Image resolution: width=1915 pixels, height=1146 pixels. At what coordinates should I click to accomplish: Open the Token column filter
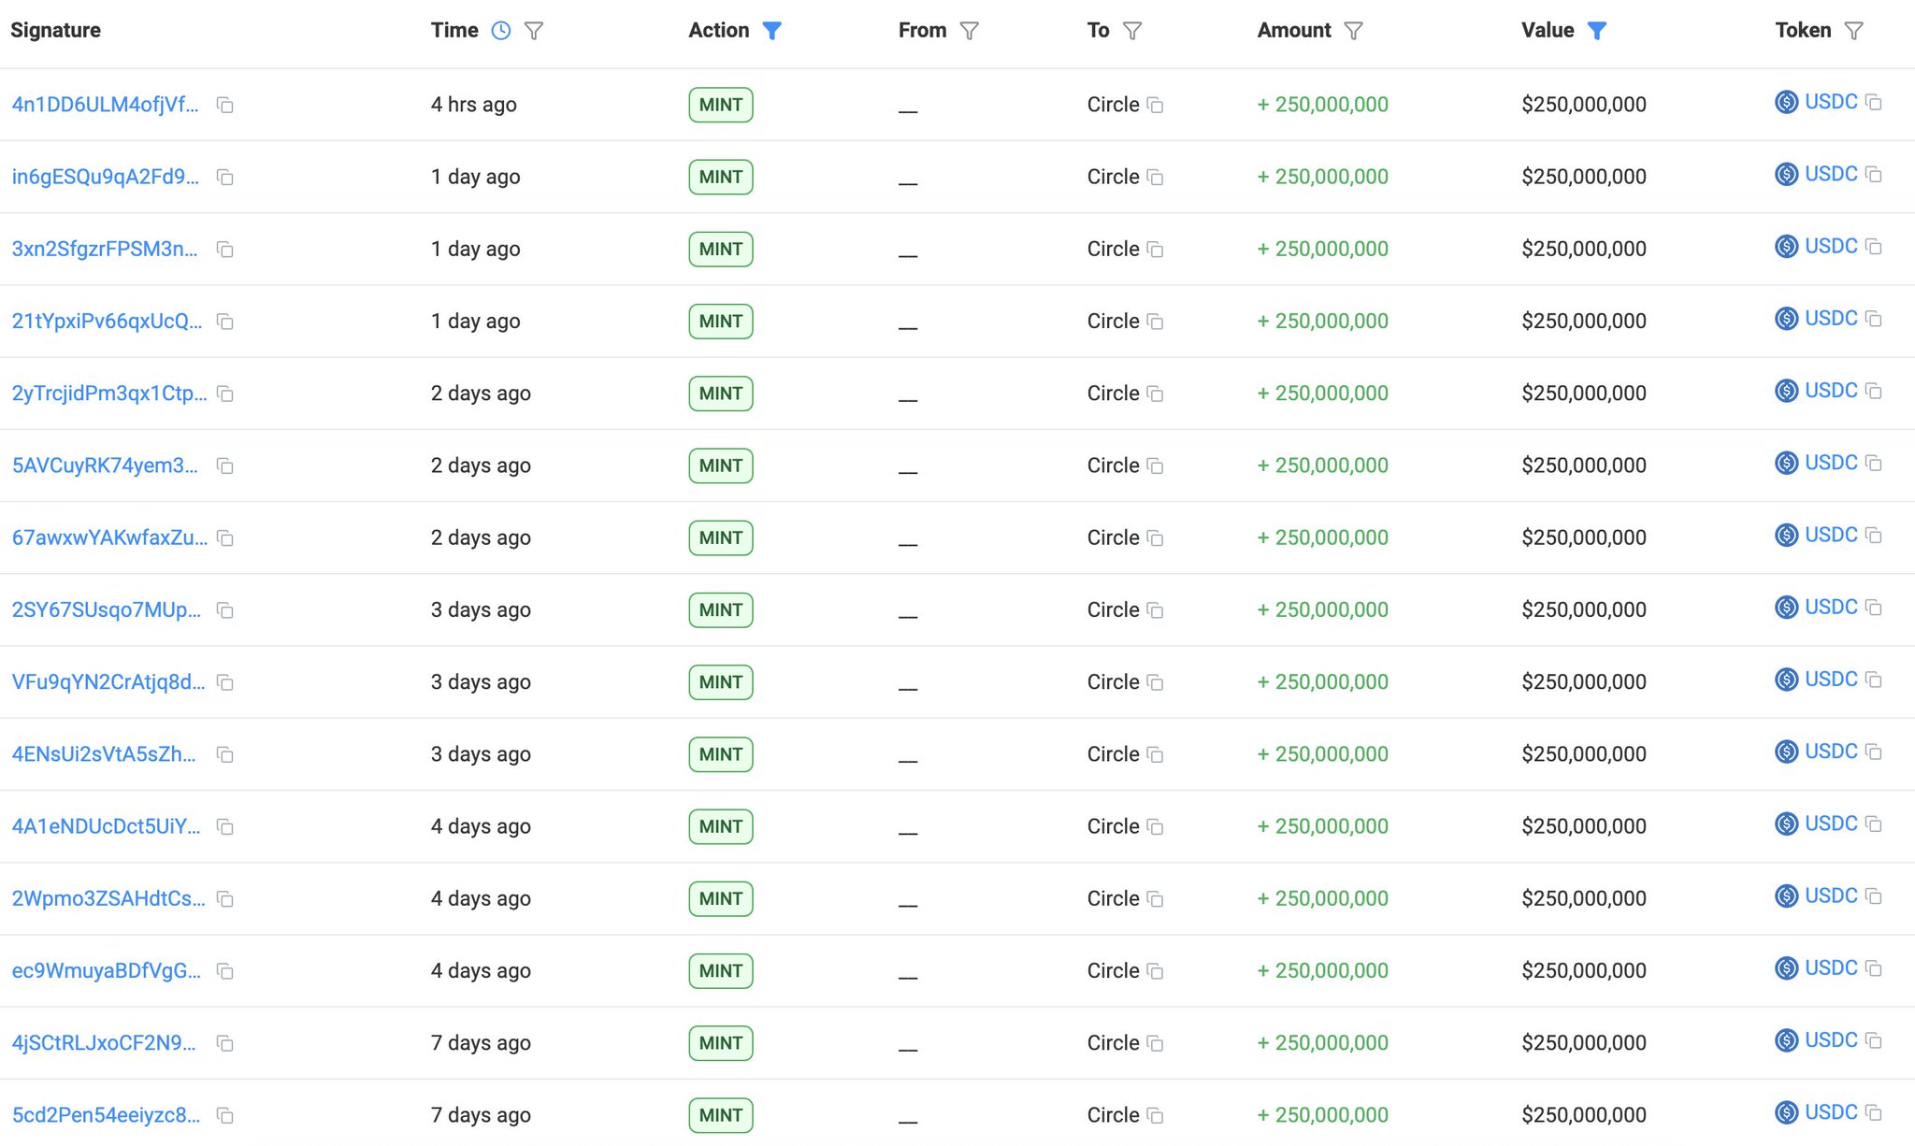[x=1853, y=31]
